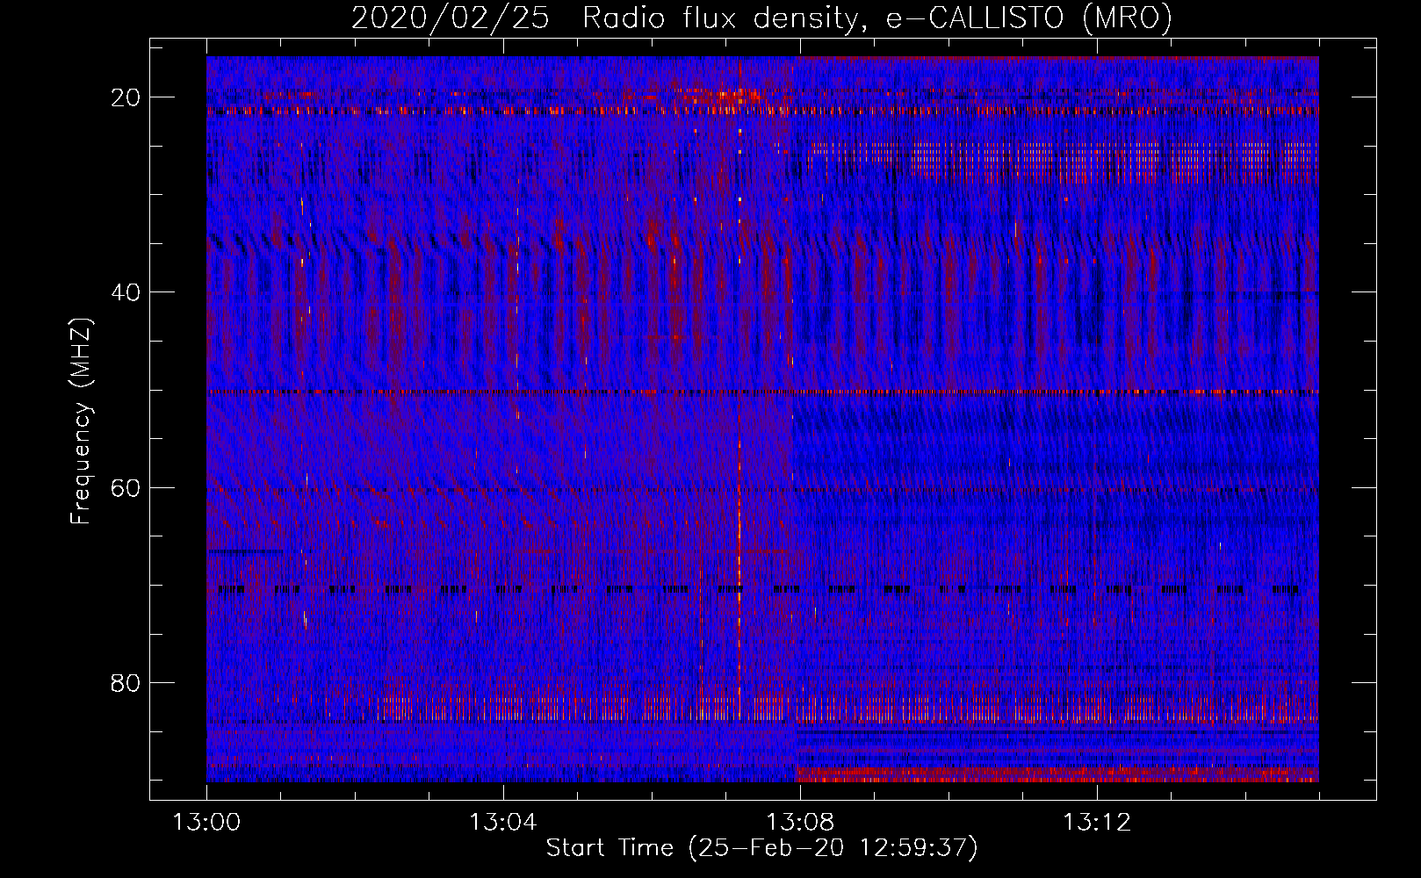Click the plot title '2020/02/25 Radio flux density'

pyautogui.click(x=761, y=18)
